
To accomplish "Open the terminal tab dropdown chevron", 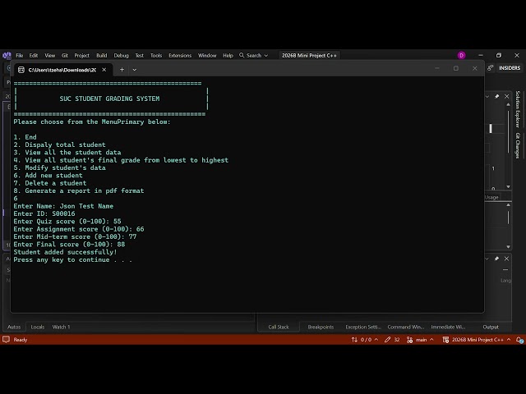I will (135, 70).
